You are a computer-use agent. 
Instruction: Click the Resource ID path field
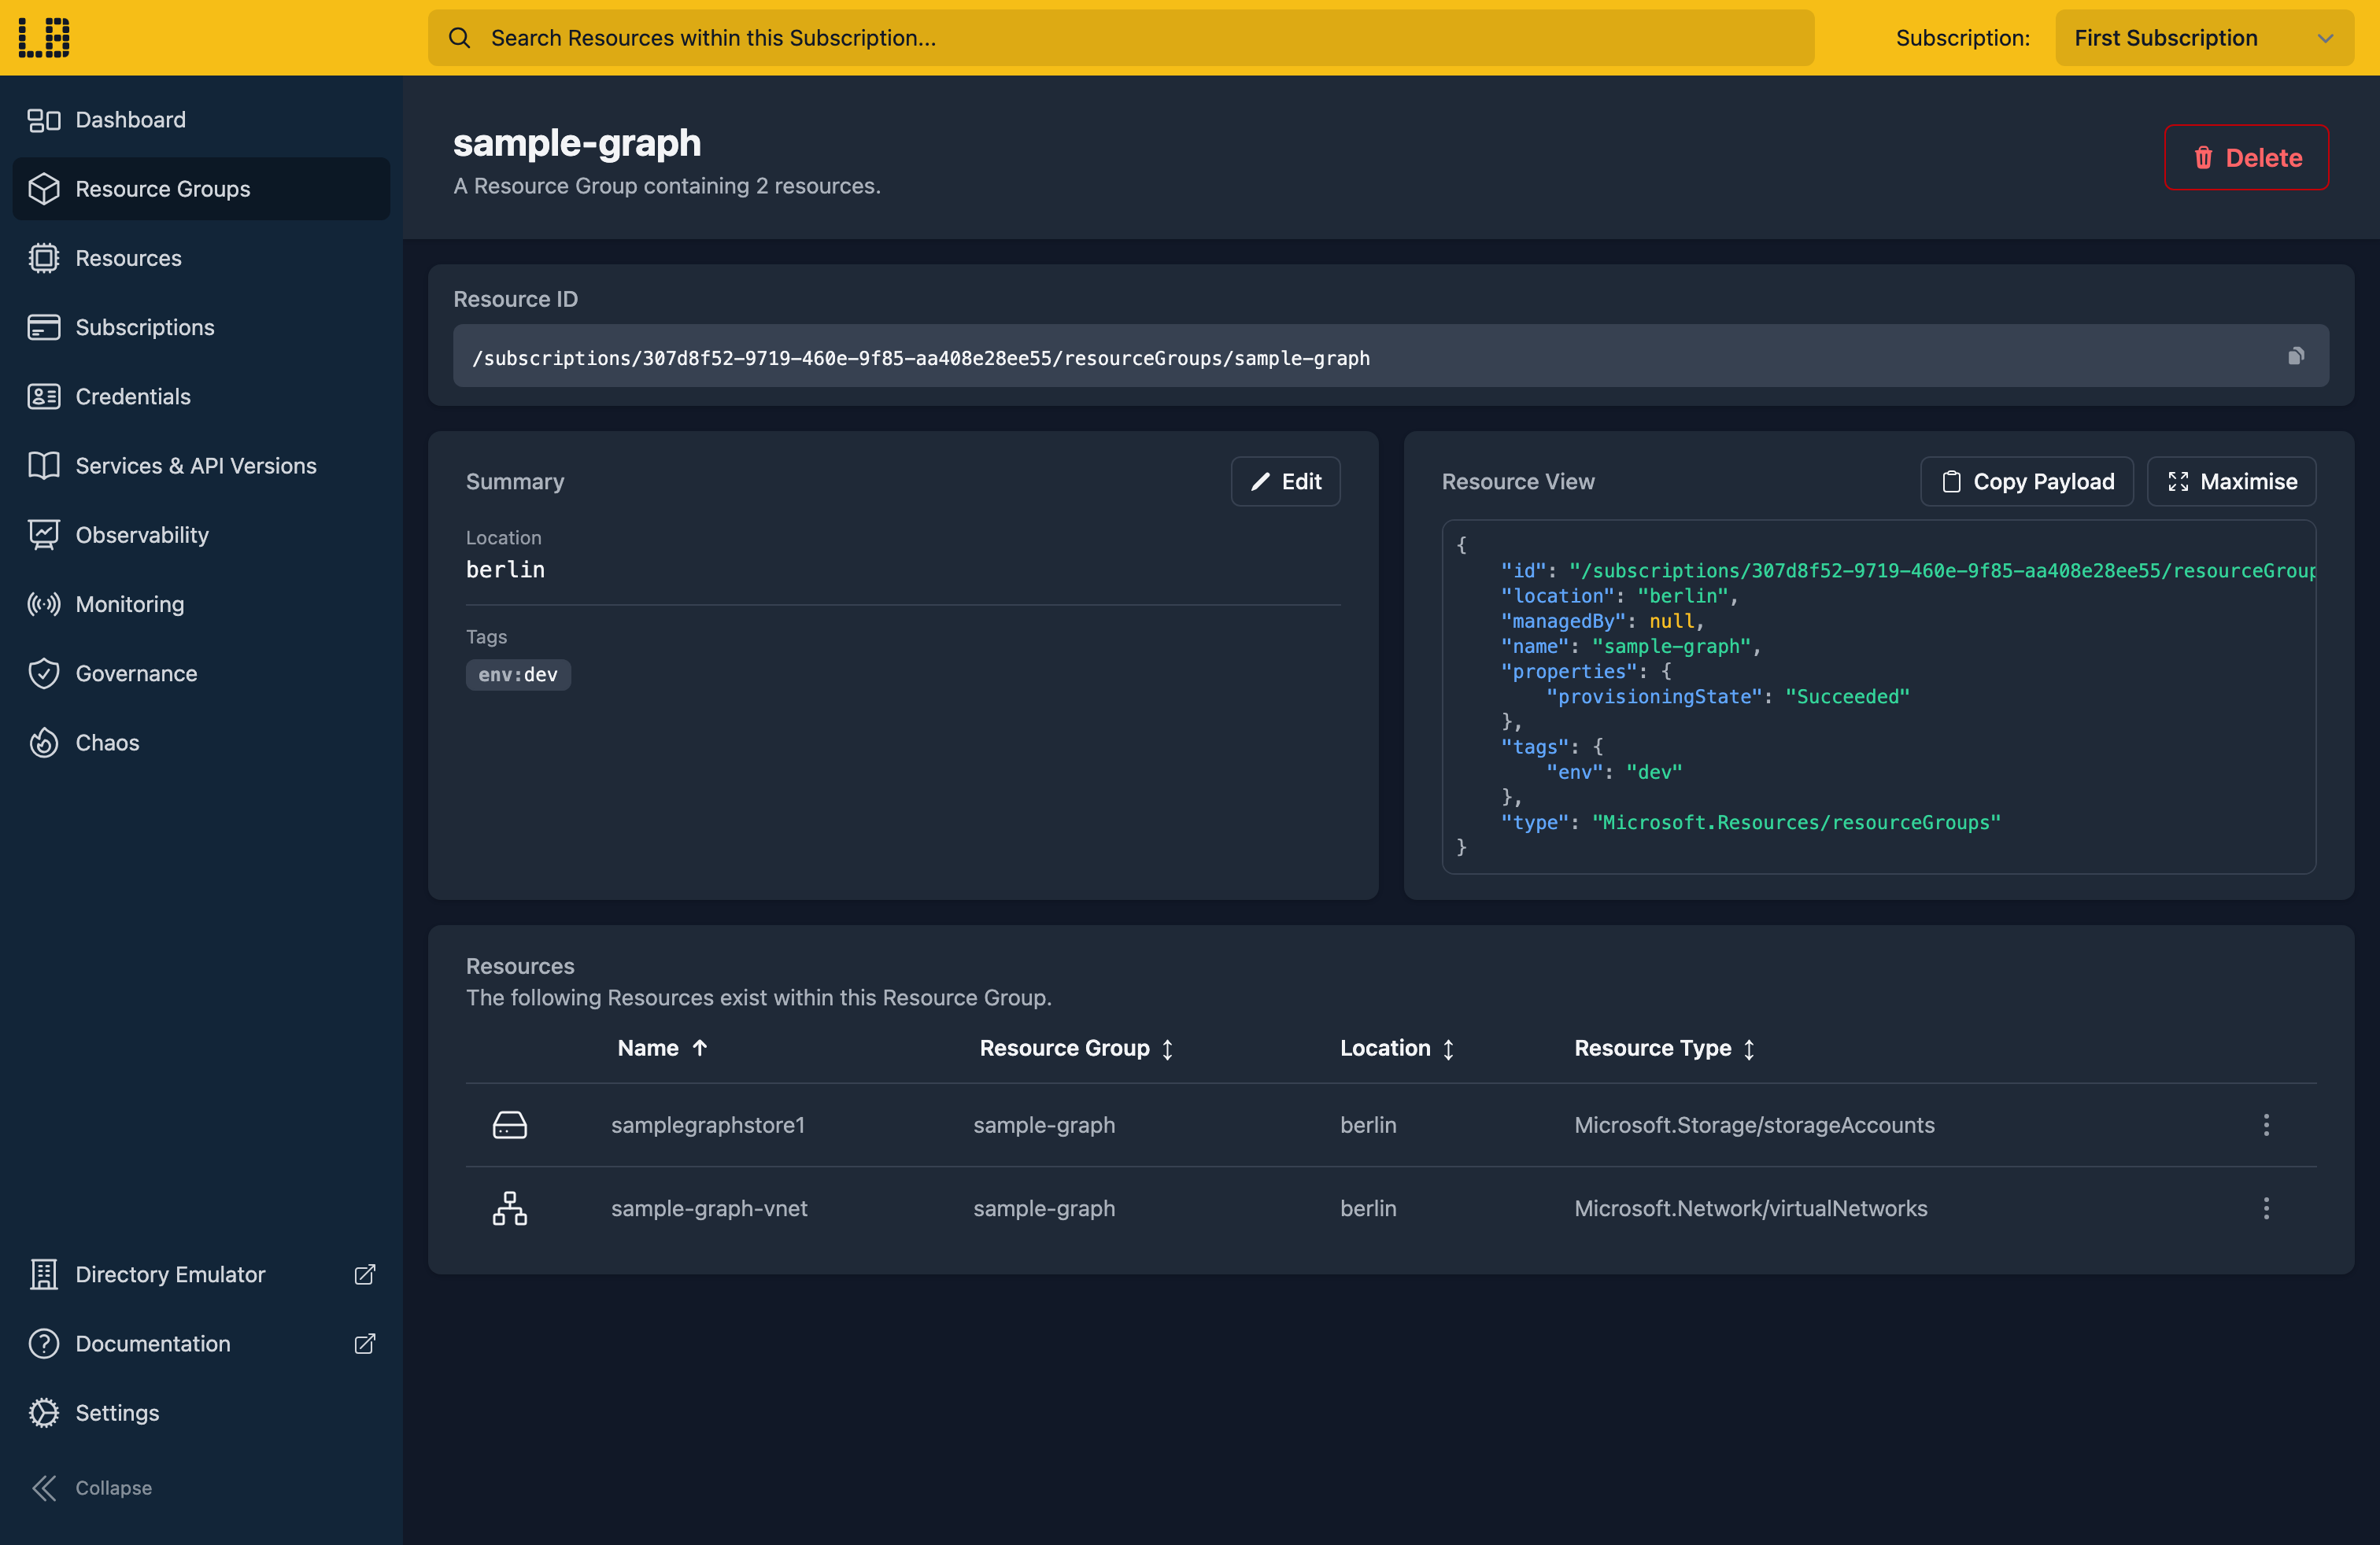(1390, 356)
